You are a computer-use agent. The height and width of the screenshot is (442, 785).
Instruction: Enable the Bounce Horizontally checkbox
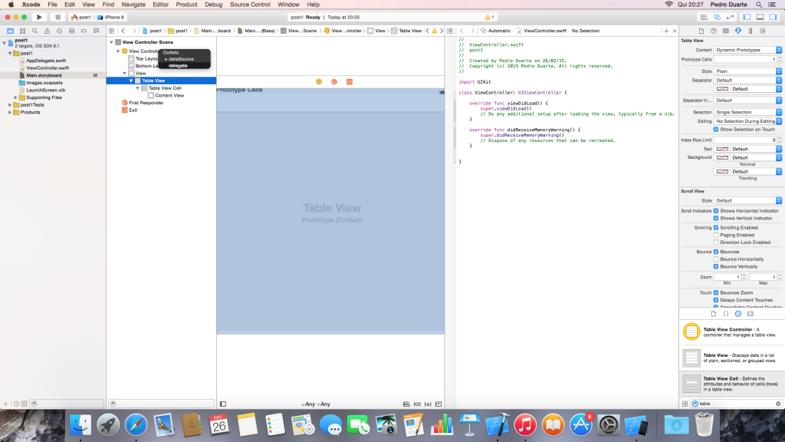[x=716, y=259]
